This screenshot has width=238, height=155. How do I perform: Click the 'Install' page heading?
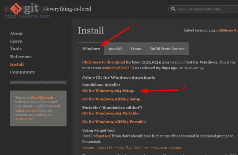91,30
